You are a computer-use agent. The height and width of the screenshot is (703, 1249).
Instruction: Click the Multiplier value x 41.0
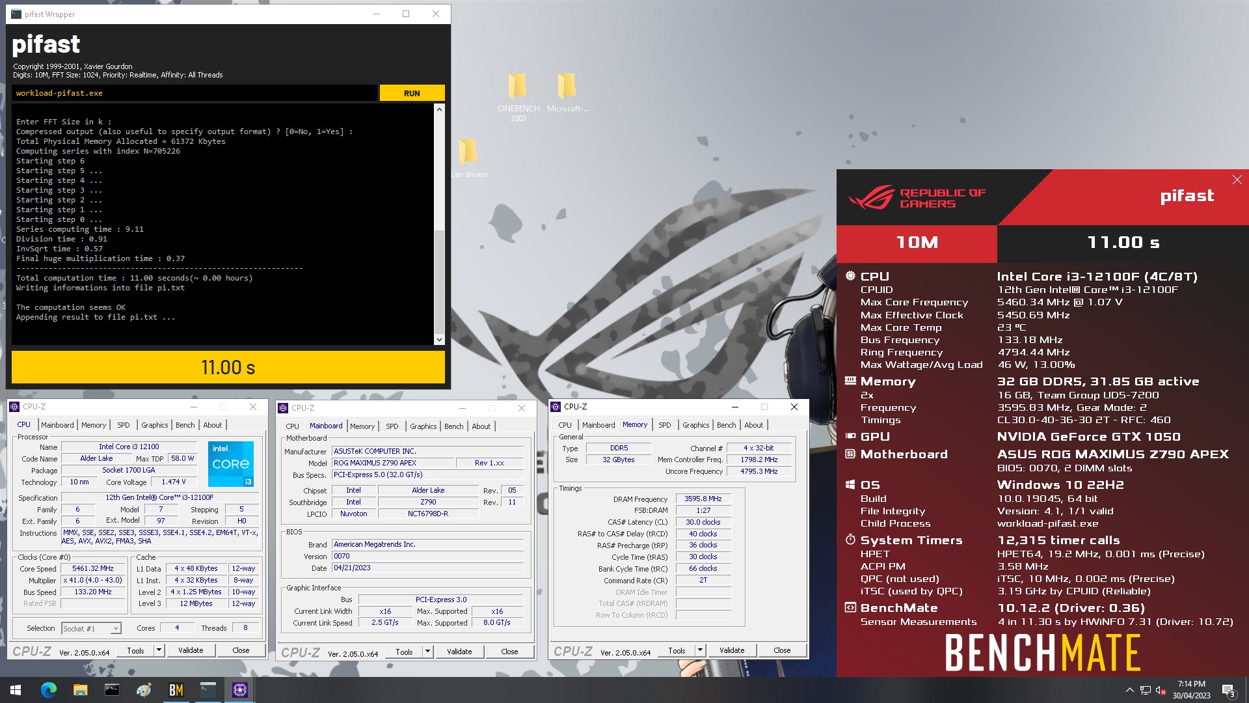click(x=93, y=580)
